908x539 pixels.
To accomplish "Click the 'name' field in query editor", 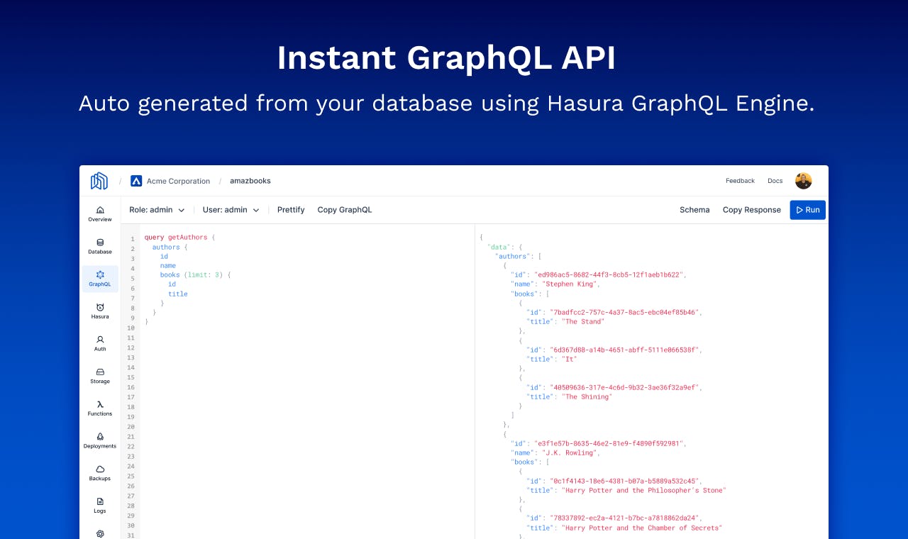I will [x=168, y=266].
